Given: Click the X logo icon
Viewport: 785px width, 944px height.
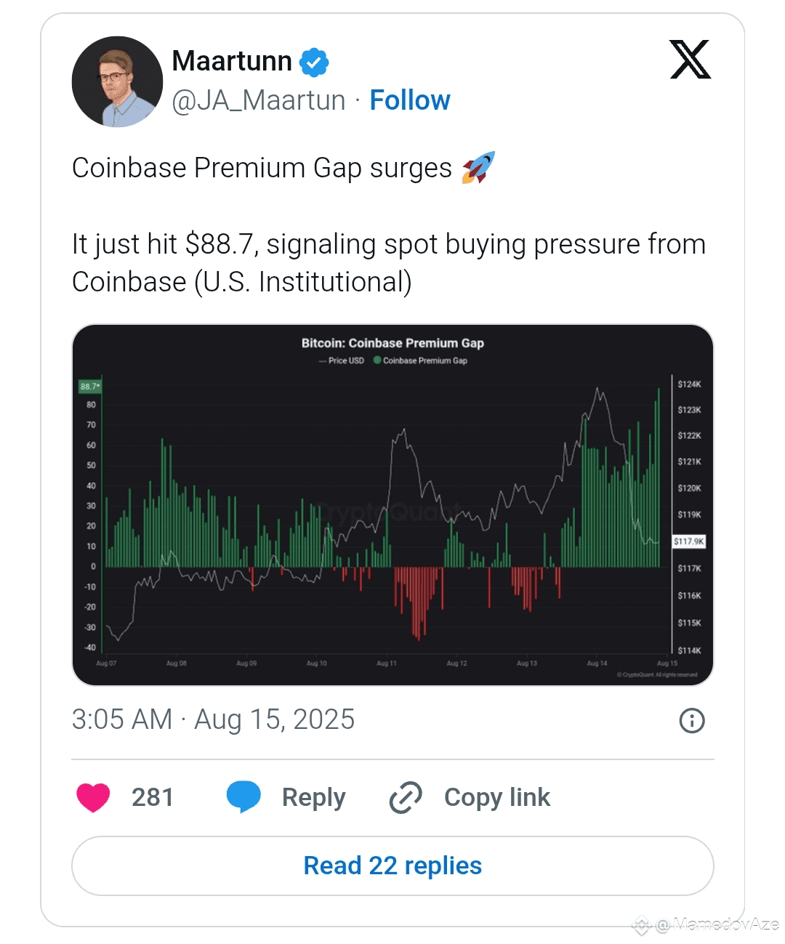Looking at the screenshot, I should click(x=690, y=60).
